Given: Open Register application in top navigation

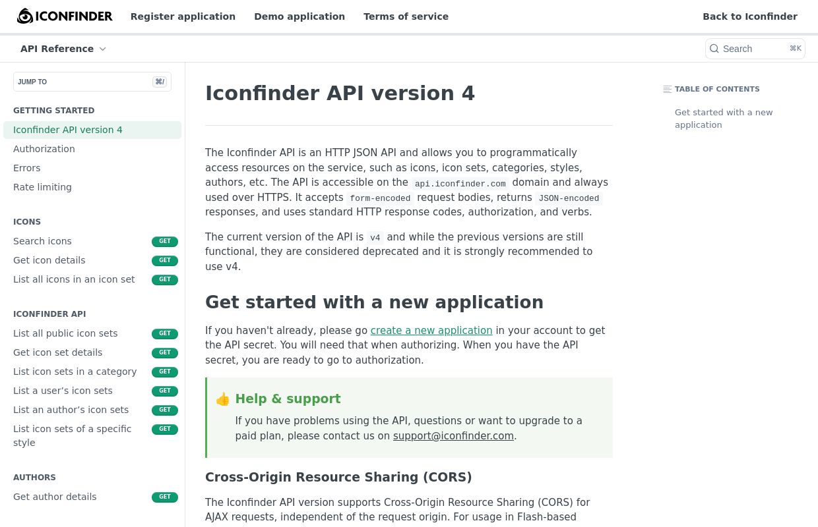Looking at the screenshot, I should coord(183,16).
